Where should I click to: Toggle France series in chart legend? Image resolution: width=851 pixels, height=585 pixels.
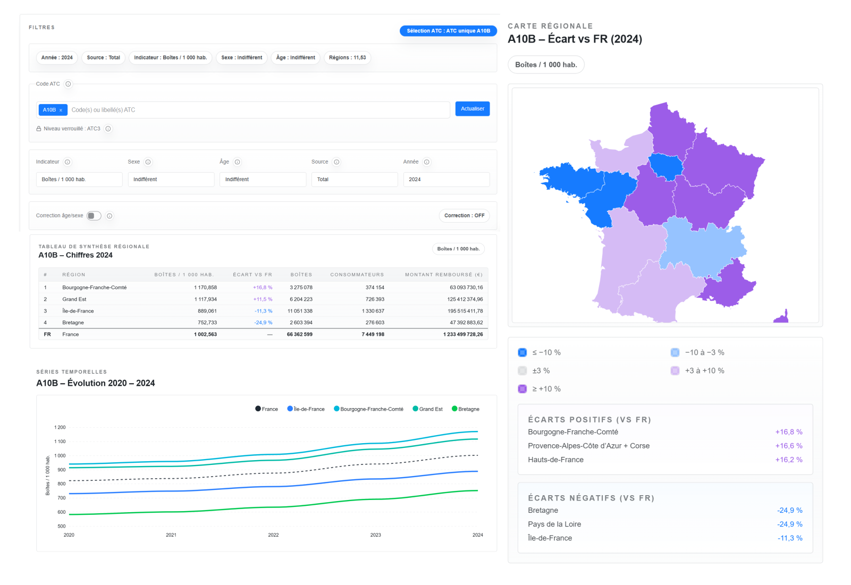(x=266, y=409)
